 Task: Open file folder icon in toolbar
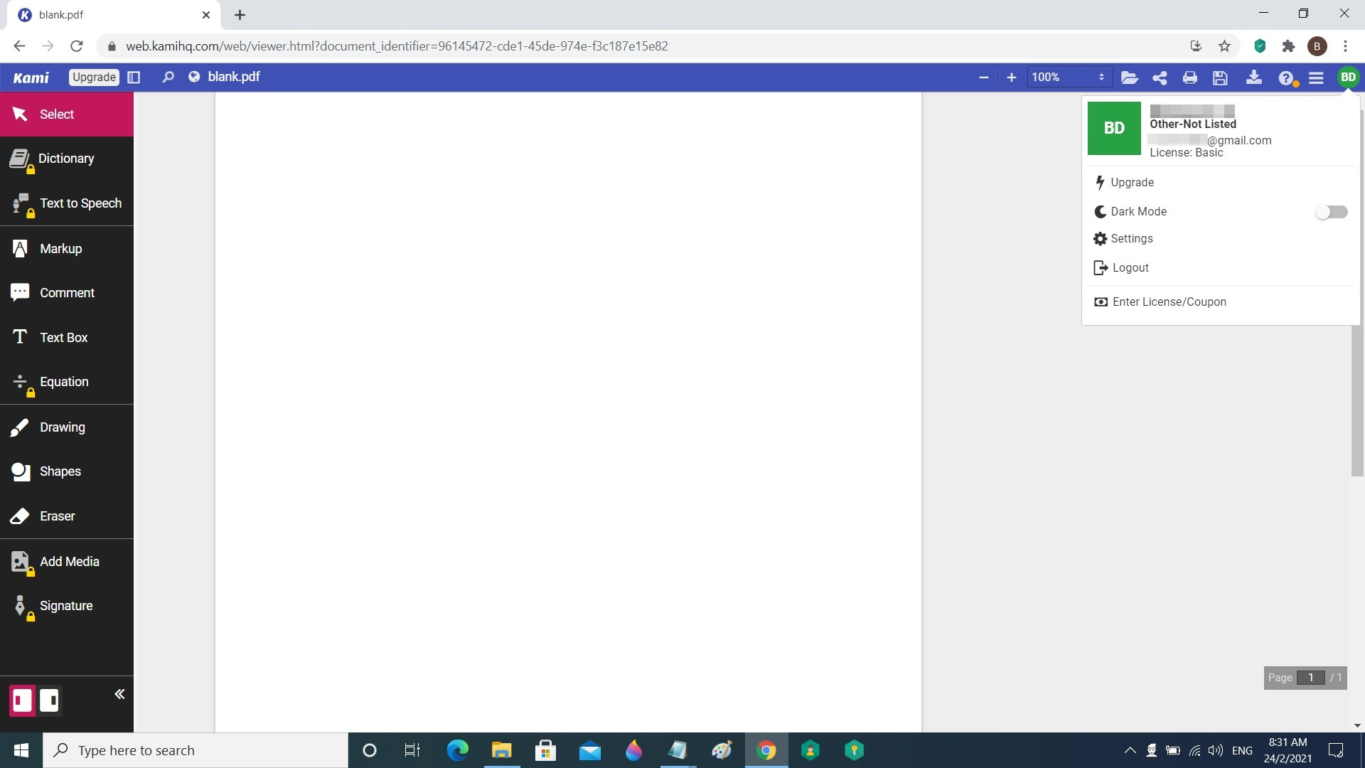point(1129,78)
